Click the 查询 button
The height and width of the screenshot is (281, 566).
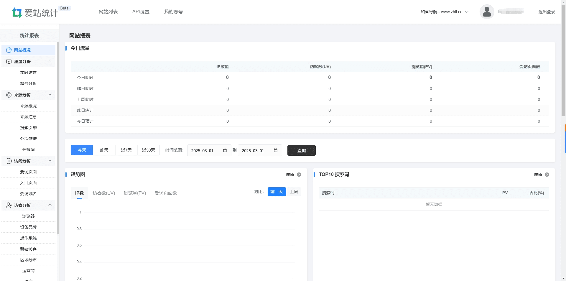[301, 150]
